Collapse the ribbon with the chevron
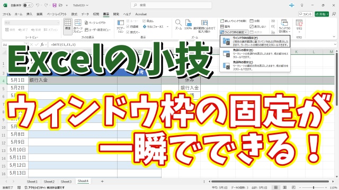This screenshot has width=339, height=190. click(334, 37)
